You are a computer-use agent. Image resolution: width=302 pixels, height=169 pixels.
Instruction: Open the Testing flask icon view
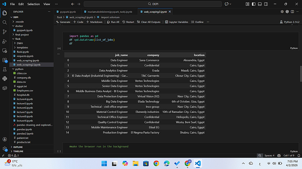pos(5,69)
